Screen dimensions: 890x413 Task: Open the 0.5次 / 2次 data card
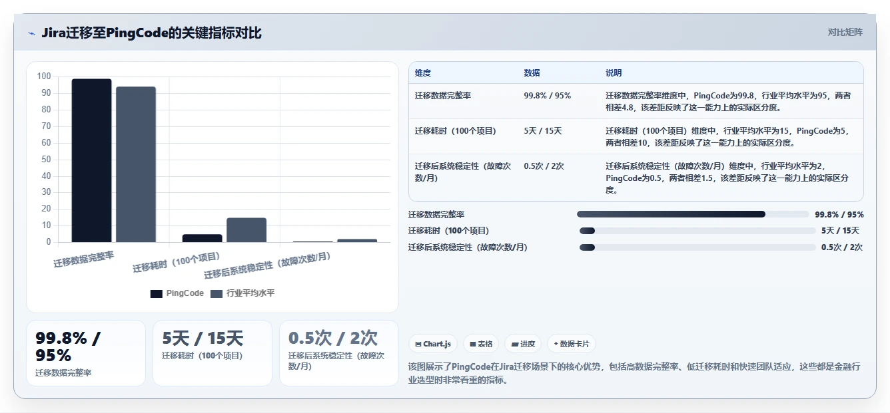pos(339,353)
